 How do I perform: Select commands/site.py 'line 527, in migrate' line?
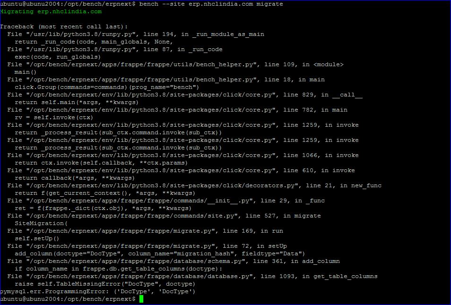point(164,216)
